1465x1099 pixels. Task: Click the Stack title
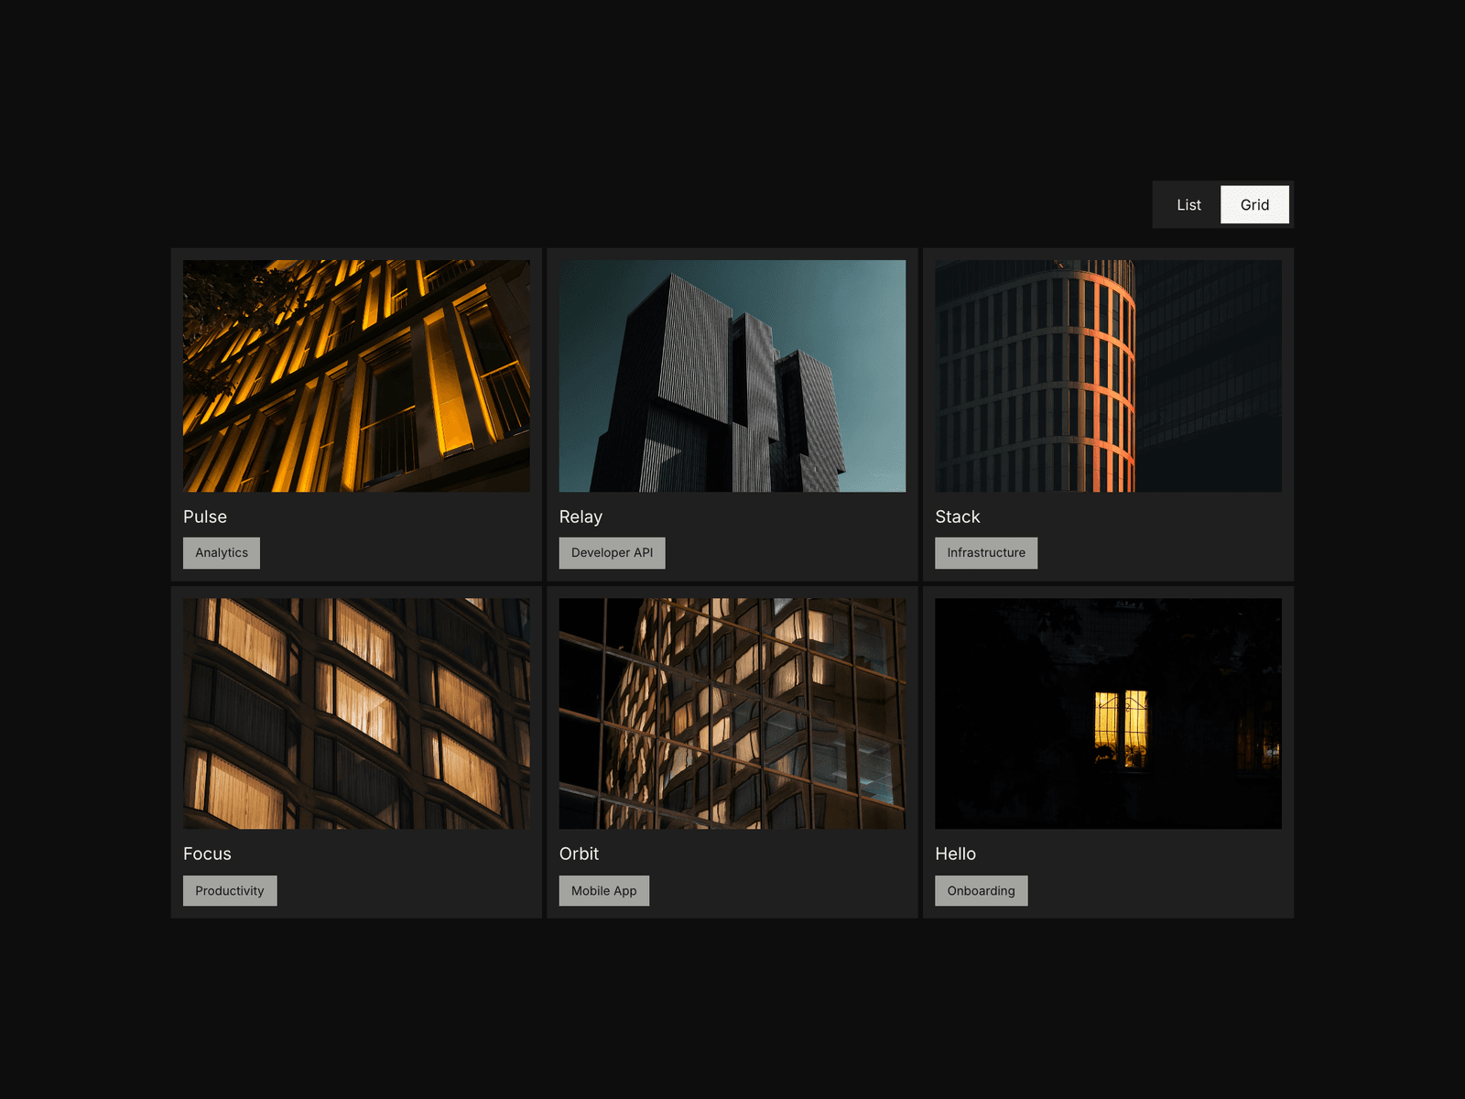[958, 517]
